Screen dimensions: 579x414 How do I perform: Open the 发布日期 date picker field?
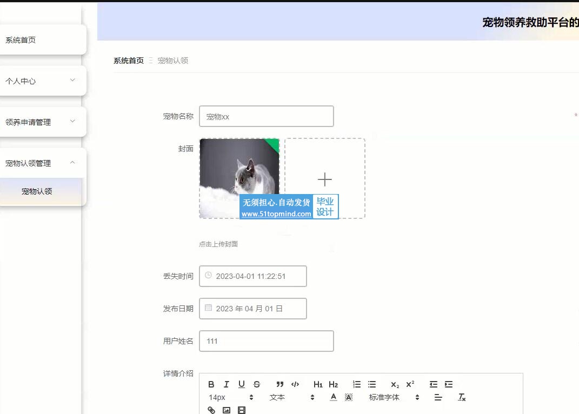[x=253, y=309]
